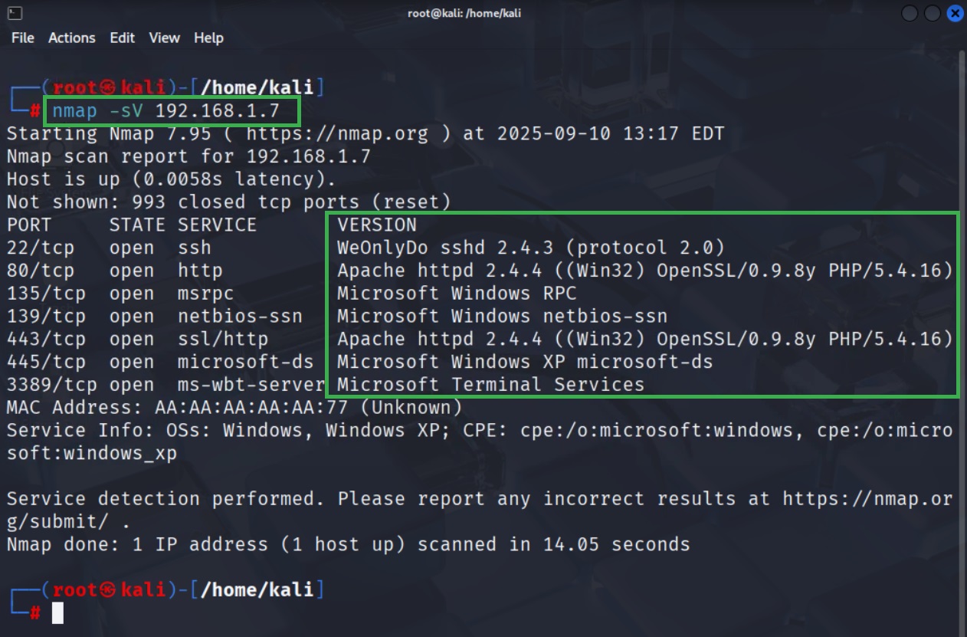Maximize the terminal window
Image resolution: width=967 pixels, height=637 pixels.
pos(932,13)
